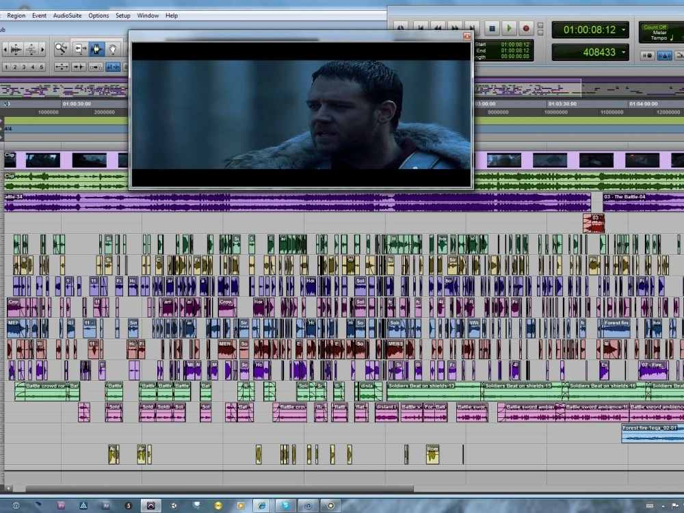Image resolution: width=684 pixels, height=513 pixels.
Task: Open the AudioSuite menu
Action: coord(67,15)
